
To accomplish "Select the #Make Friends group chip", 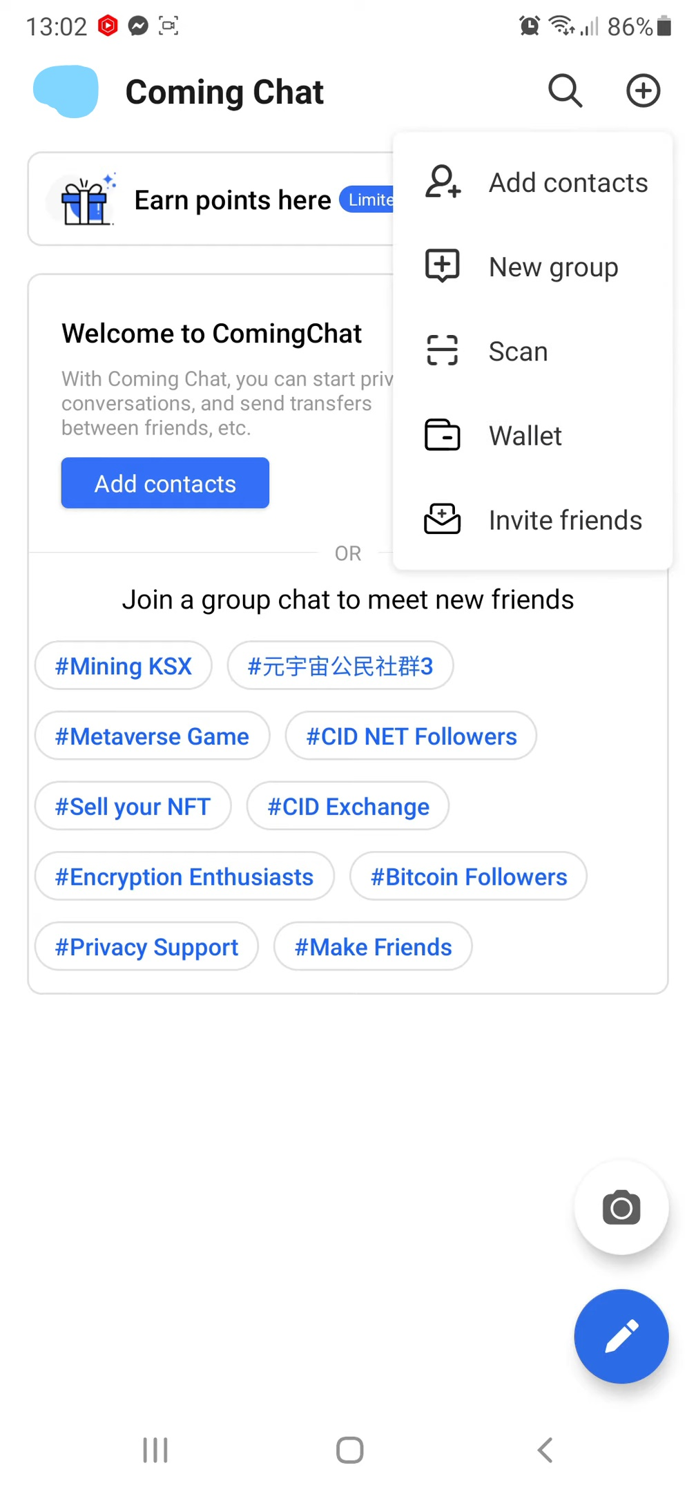I will point(373,947).
